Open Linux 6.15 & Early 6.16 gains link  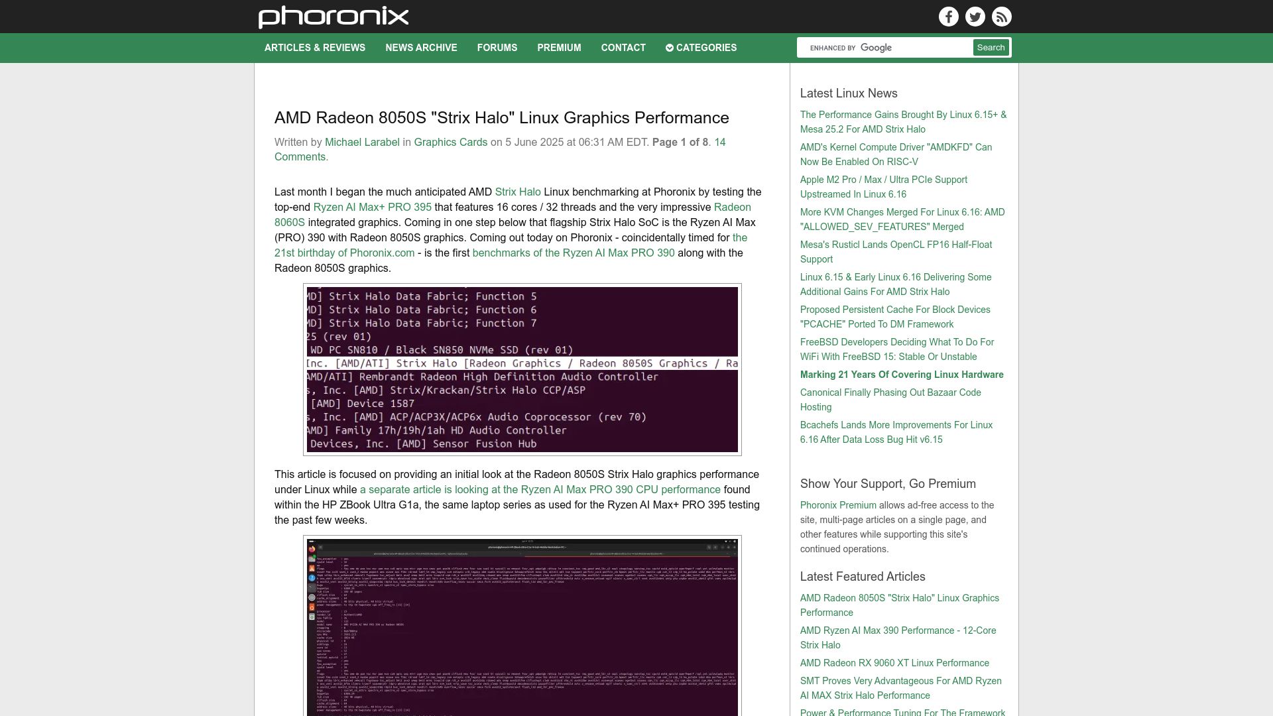pos(896,284)
